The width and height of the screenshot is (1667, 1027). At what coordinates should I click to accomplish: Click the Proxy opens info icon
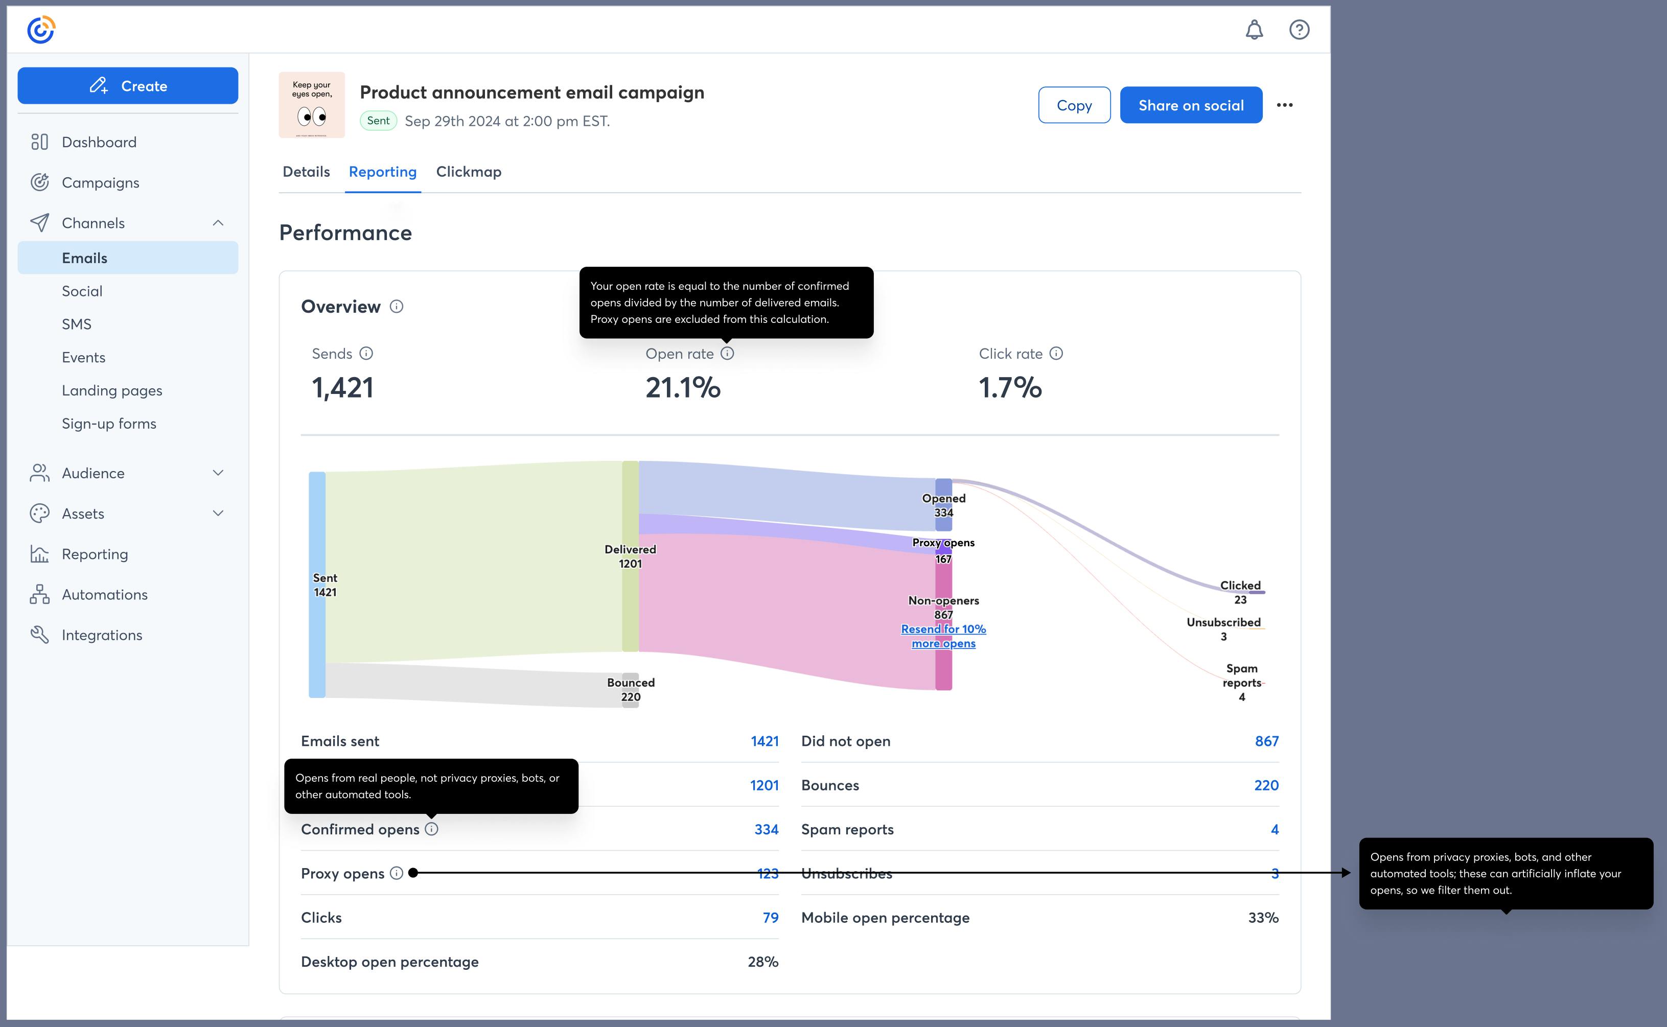point(397,873)
